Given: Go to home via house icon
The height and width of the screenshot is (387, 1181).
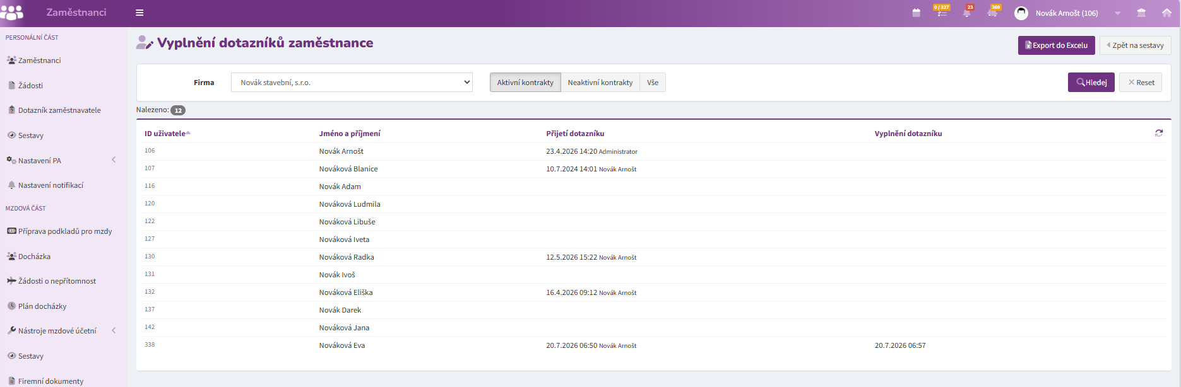Looking at the screenshot, I should (1166, 13).
